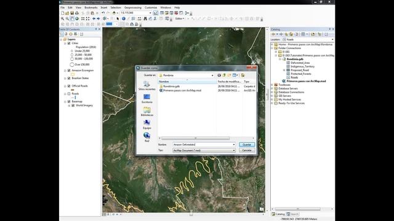
Task: Click the Guardar button
Action: [247, 145]
